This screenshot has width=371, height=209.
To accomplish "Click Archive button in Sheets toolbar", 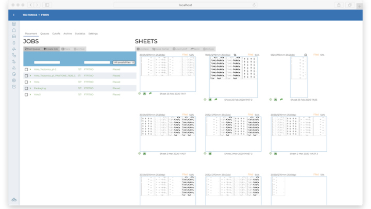I will click(x=209, y=49).
